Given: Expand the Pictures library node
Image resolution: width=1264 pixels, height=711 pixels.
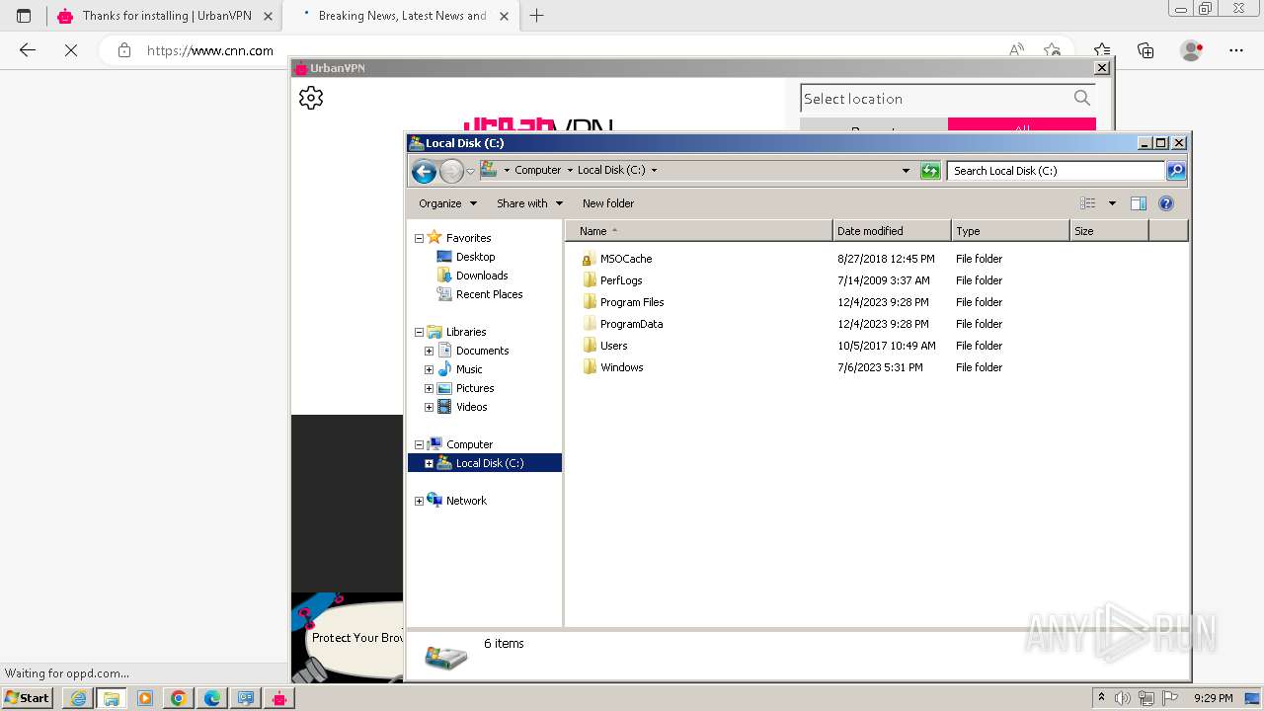Looking at the screenshot, I should coord(429,388).
